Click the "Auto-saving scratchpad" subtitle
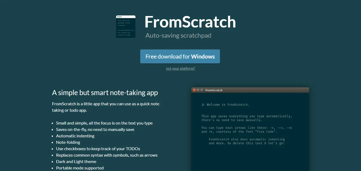This screenshot has width=361, height=171. [178, 35]
